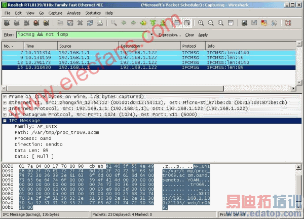Reset zoom to normal size

pos(220,23)
